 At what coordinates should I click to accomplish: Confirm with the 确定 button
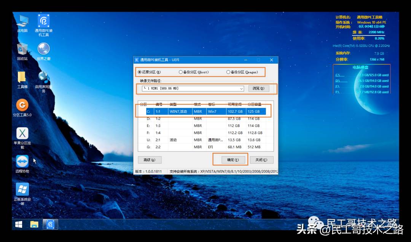[x=233, y=160]
